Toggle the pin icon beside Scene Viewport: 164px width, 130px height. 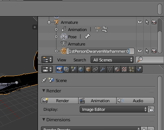(x=44, y=80)
